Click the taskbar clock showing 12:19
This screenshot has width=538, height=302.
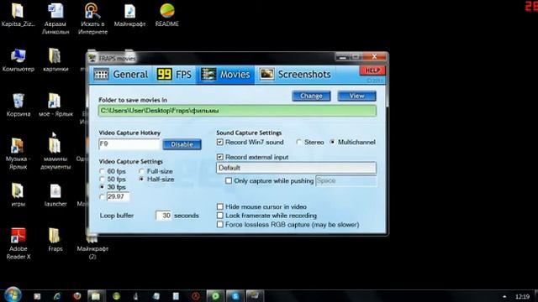coord(522,296)
